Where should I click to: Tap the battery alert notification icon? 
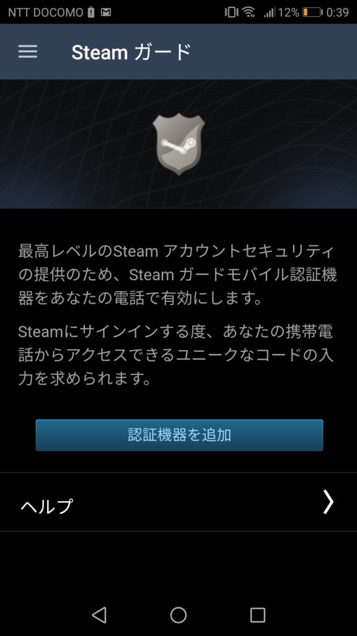pyautogui.click(x=91, y=12)
